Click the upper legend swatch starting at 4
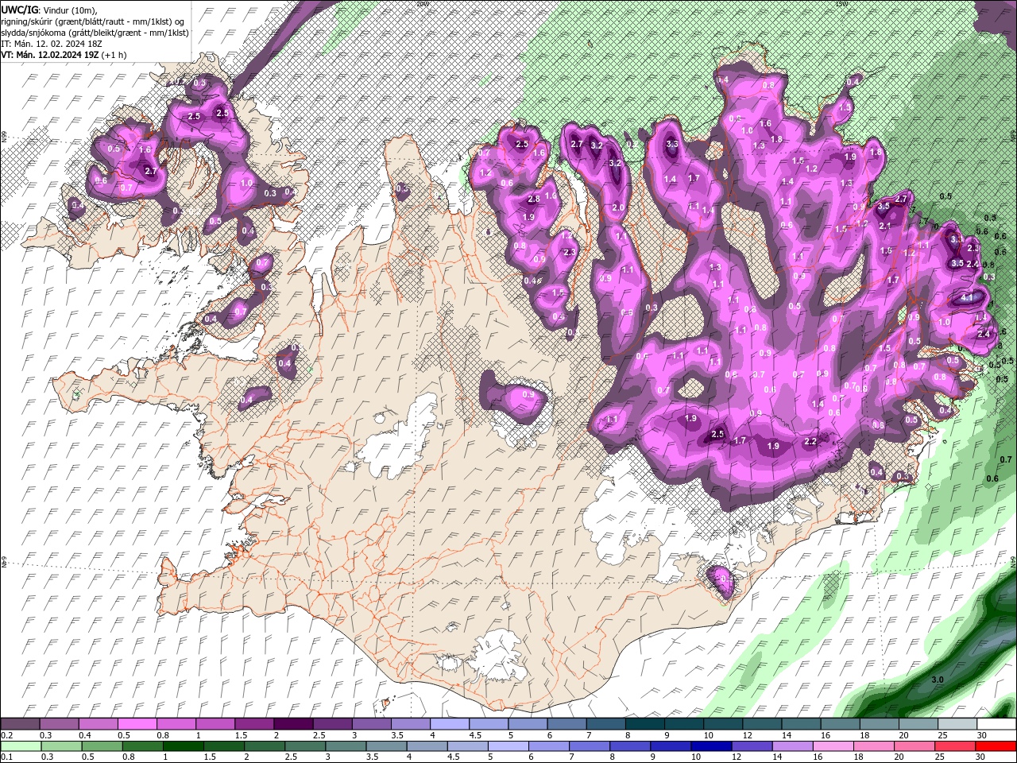The width and height of the screenshot is (1017, 763). 448,724
